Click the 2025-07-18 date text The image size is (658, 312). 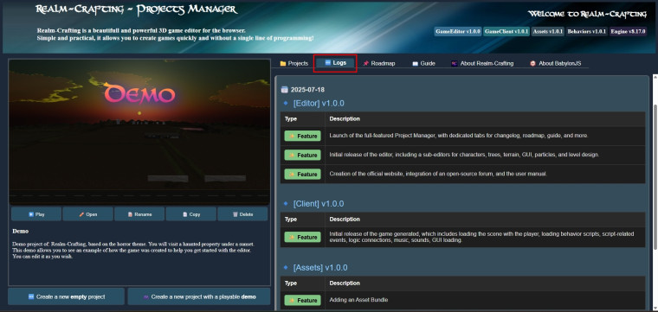point(307,90)
